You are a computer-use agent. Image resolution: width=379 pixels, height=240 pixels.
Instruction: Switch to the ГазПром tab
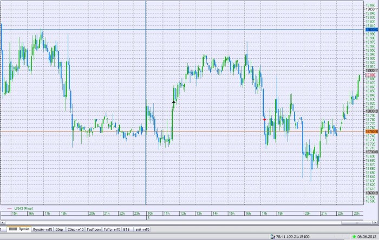coord(94,229)
